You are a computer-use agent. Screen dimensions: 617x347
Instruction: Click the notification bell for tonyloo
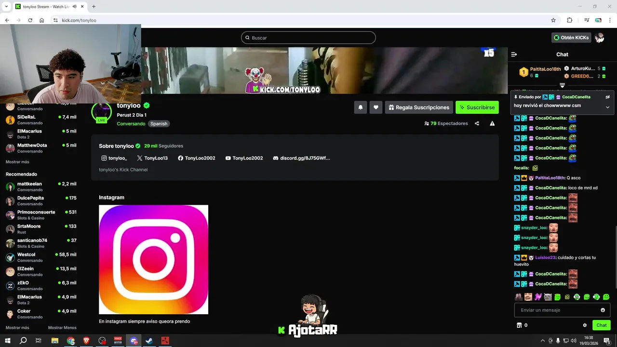pos(360,107)
